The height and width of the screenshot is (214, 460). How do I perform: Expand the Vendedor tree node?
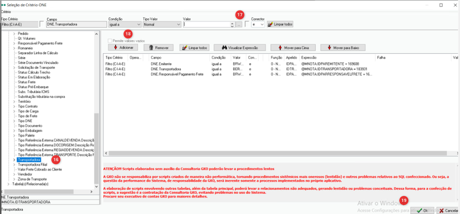tap(15, 174)
